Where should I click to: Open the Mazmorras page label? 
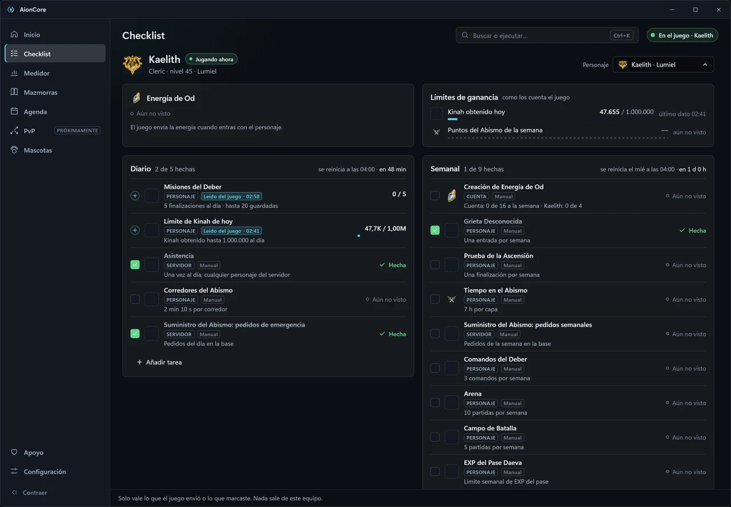tap(41, 92)
